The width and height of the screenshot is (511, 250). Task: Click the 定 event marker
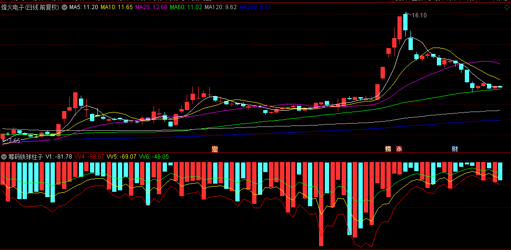[x=215, y=149]
